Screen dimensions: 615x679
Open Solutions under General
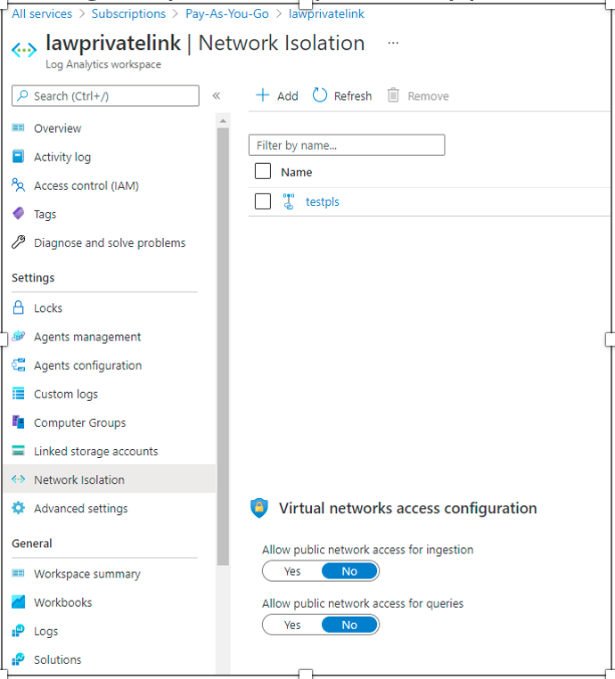tap(58, 659)
